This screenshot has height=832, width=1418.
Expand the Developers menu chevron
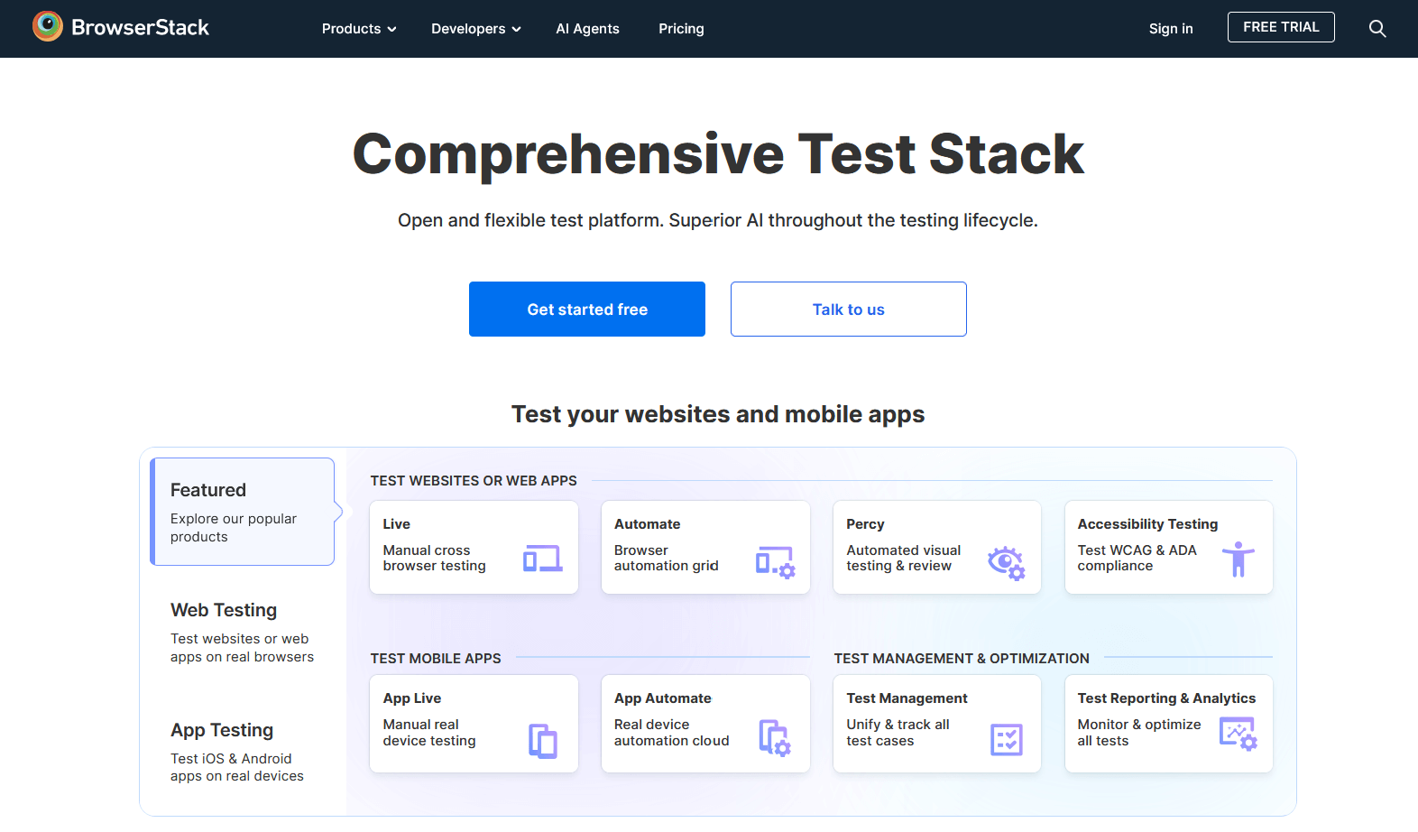pos(517,29)
